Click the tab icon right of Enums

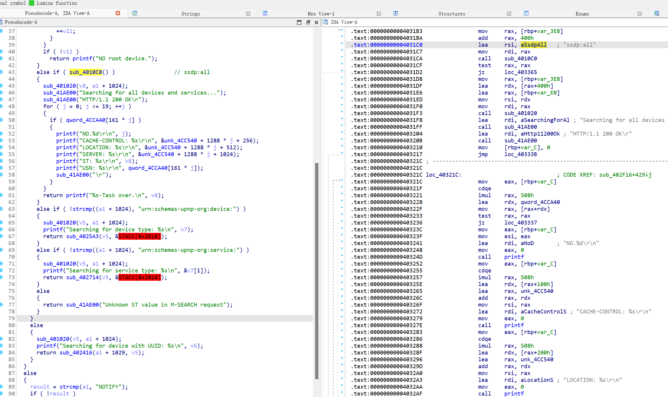pyautogui.click(x=657, y=13)
